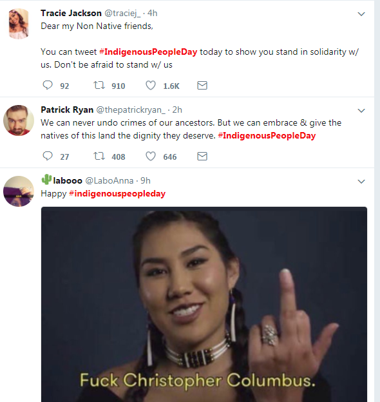380x402 pixels.
Task: Retweet Patrick Ryan's tweet
Action: 99,156
